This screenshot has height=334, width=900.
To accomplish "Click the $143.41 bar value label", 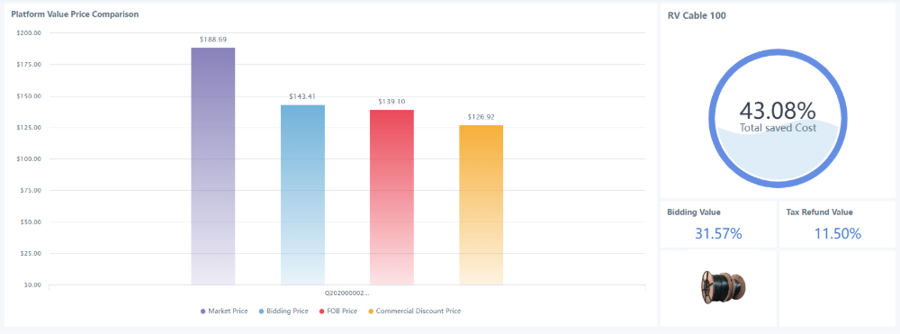I will [x=302, y=97].
